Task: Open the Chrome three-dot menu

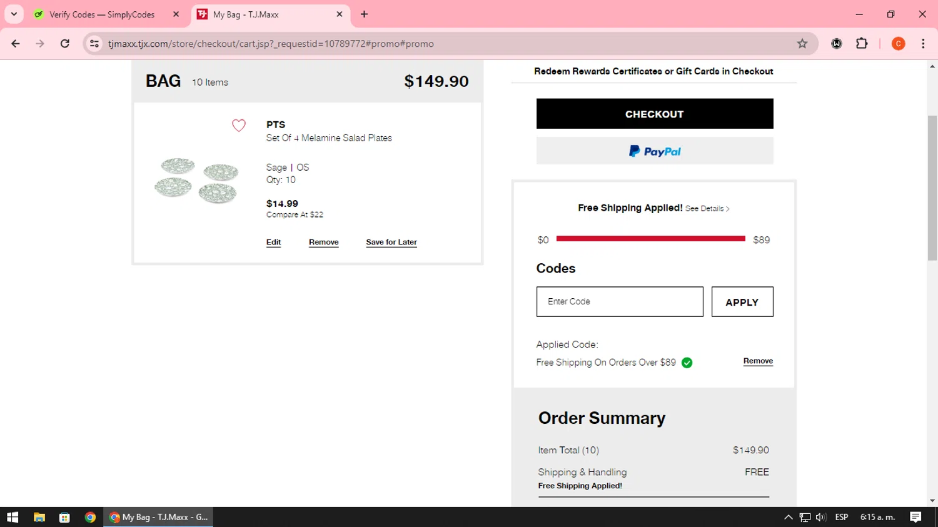Action: tap(923, 44)
